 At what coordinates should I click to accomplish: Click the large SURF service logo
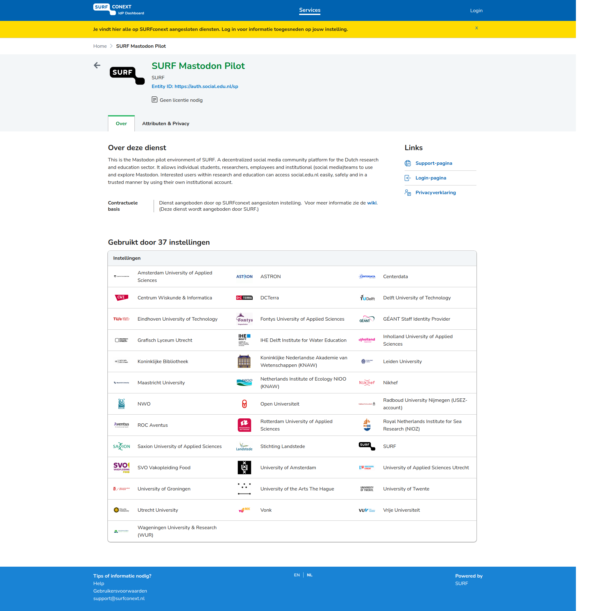click(x=127, y=75)
